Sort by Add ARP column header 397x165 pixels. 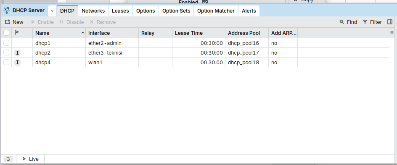pyautogui.click(x=283, y=33)
